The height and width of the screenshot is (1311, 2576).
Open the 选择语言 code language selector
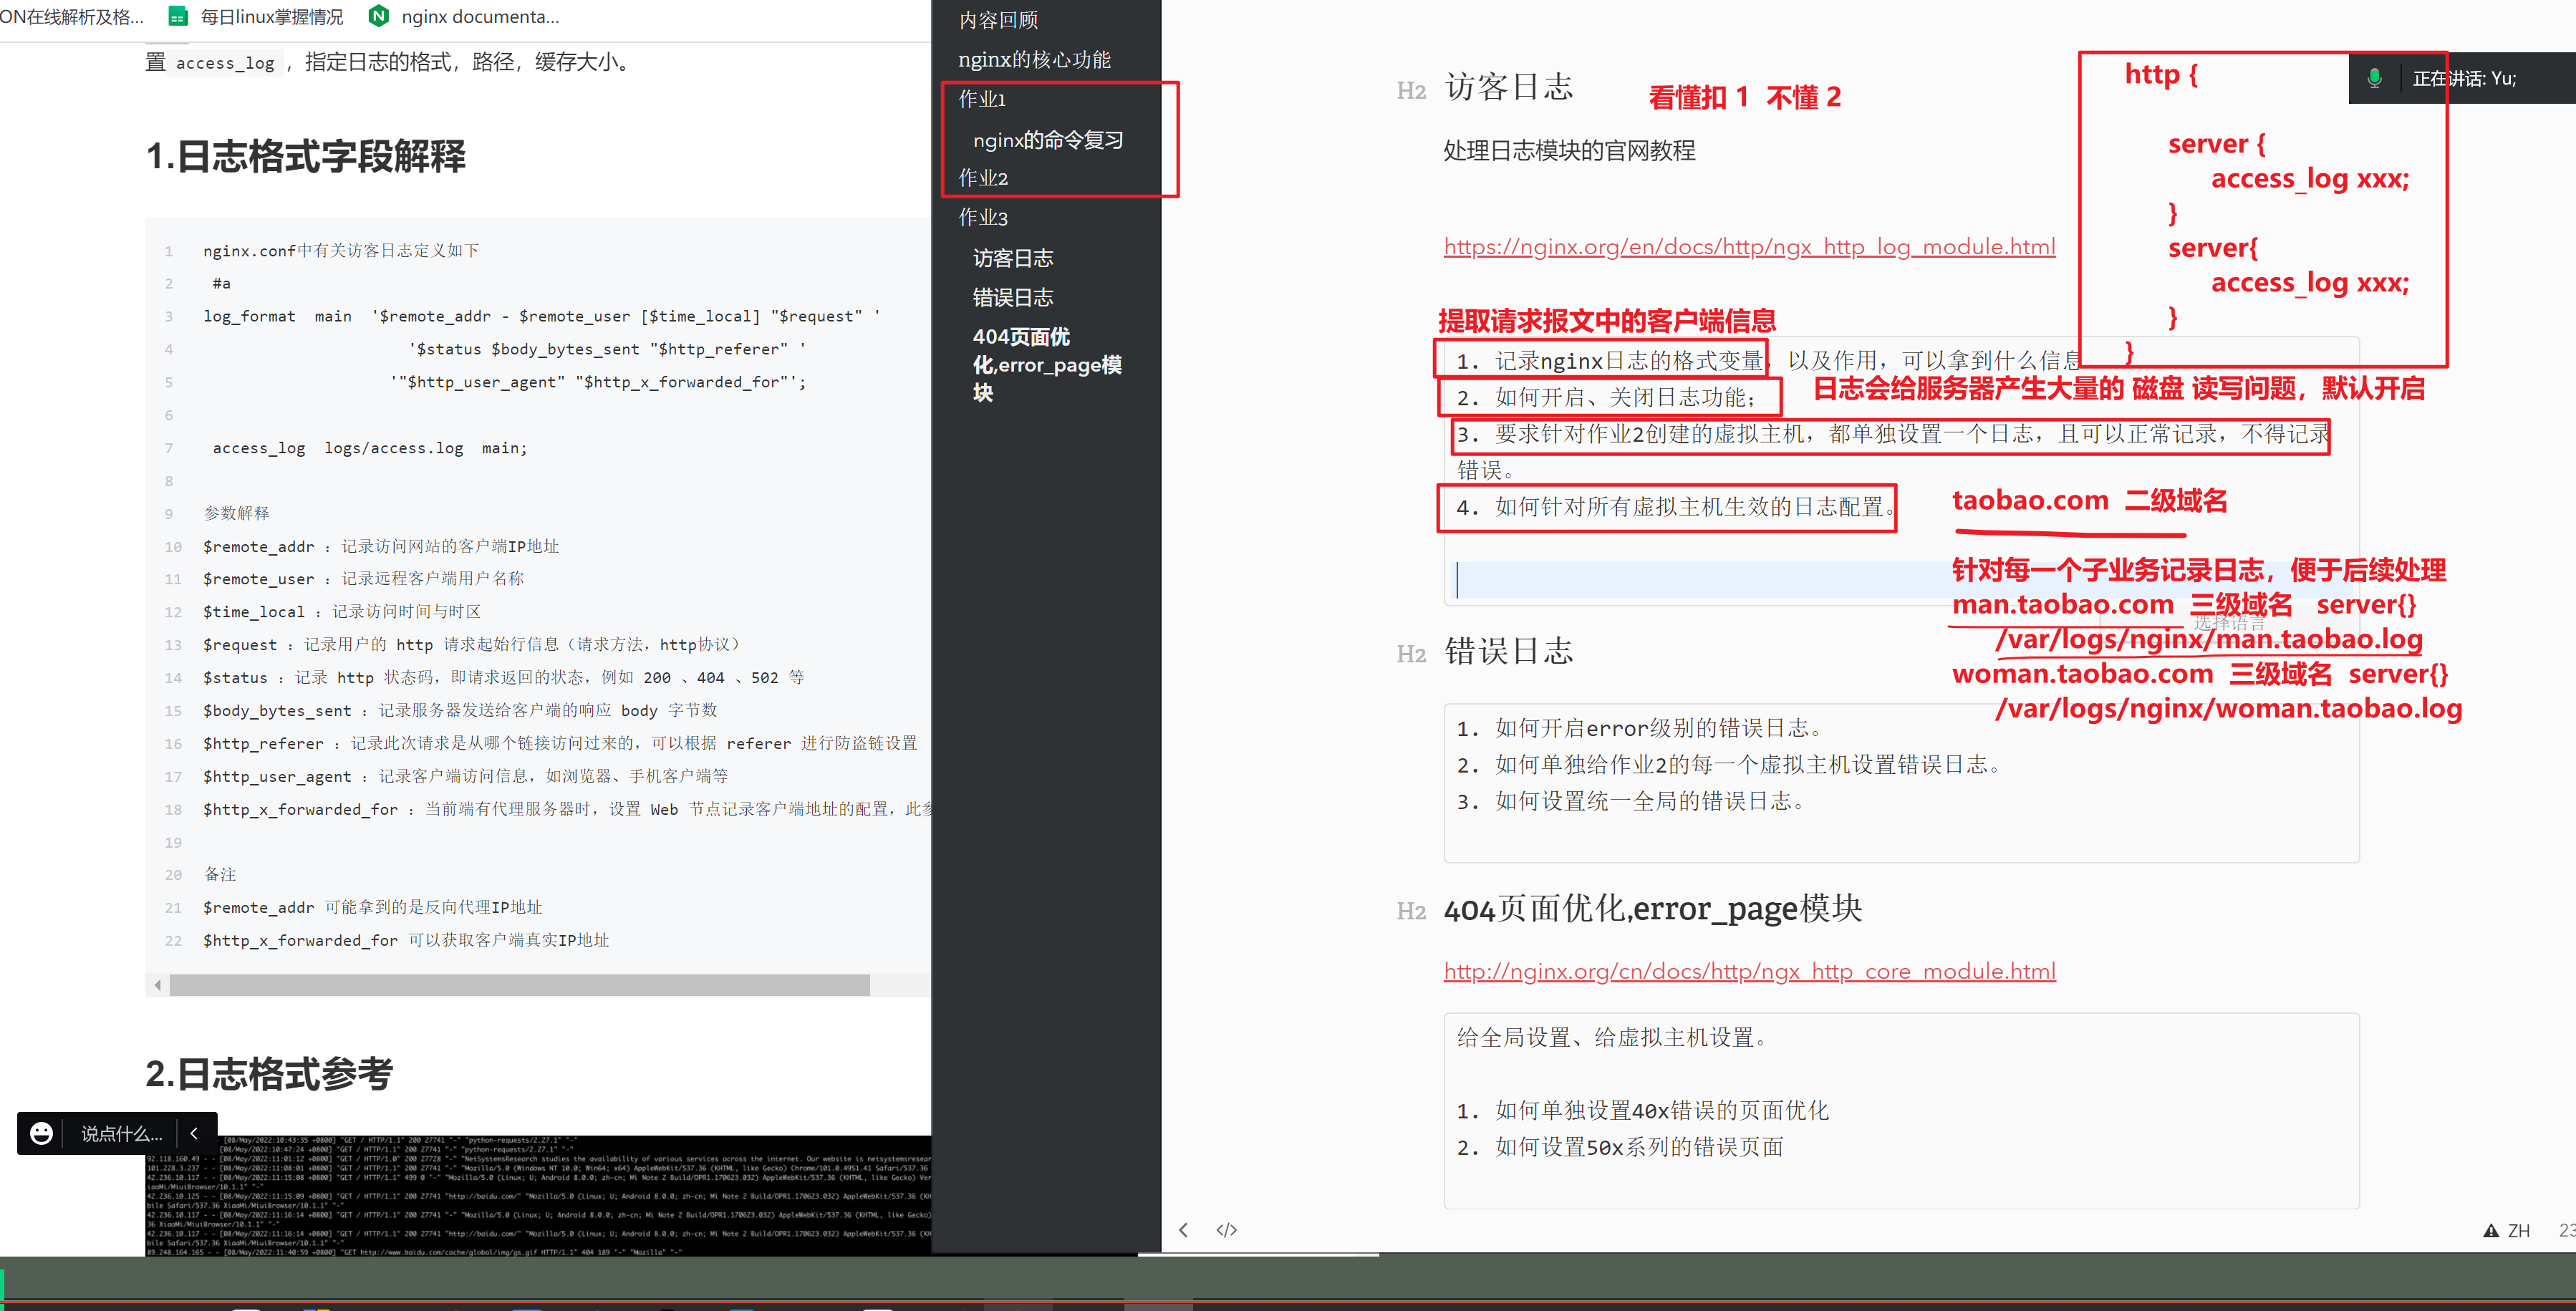click(x=2229, y=623)
